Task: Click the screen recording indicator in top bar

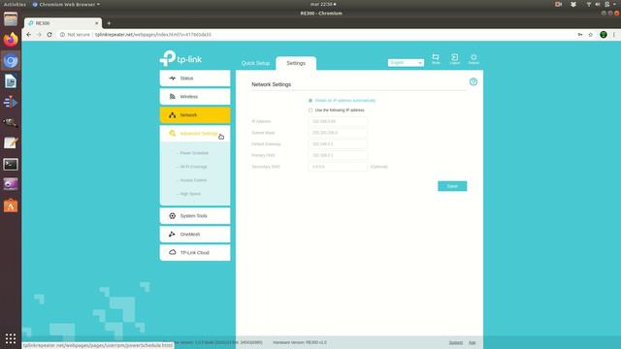Action: (x=559, y=4)
